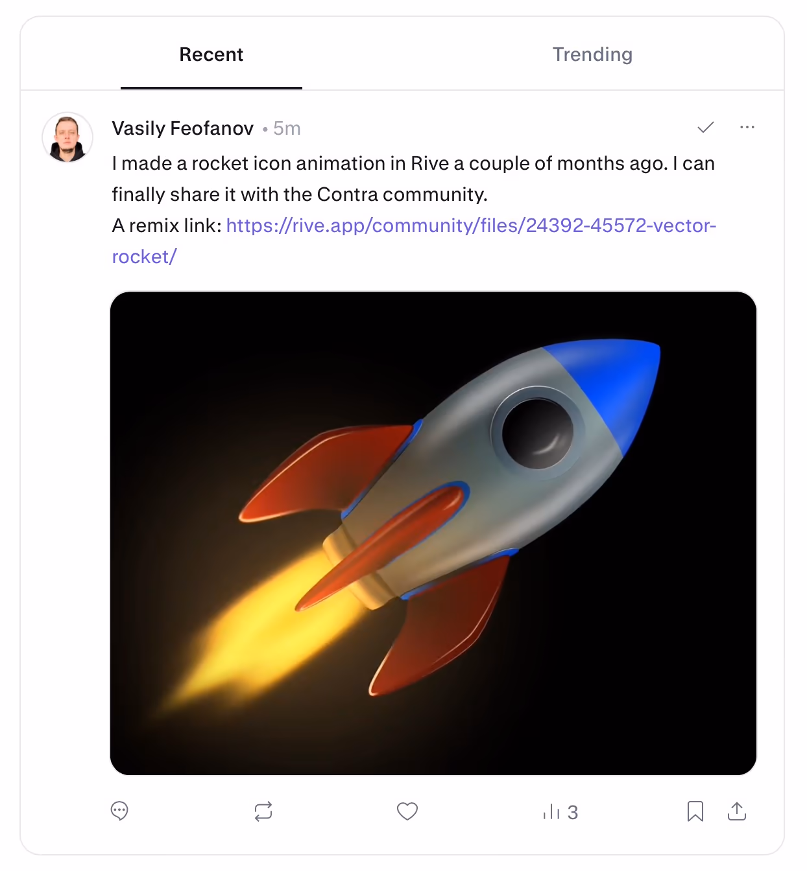The image size is (807, 871).
Task: Like the post with the heart icon
Action: coord(407,811)
